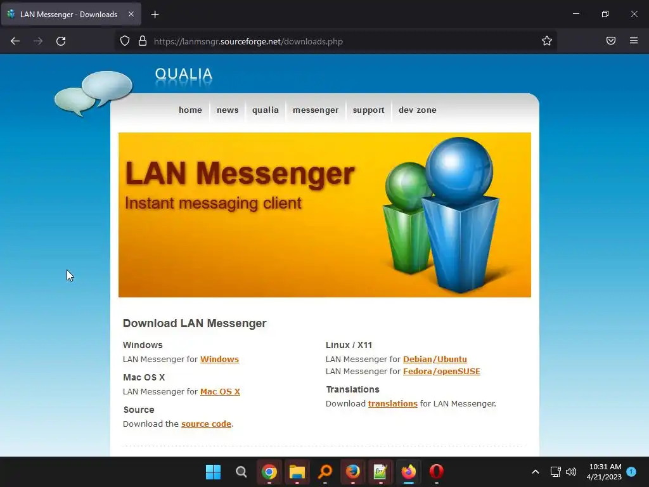Click the "Instant messaging client" banner text
Image resolution: width=649 pixels, height=487 pixels.
(x=213, y=204)
